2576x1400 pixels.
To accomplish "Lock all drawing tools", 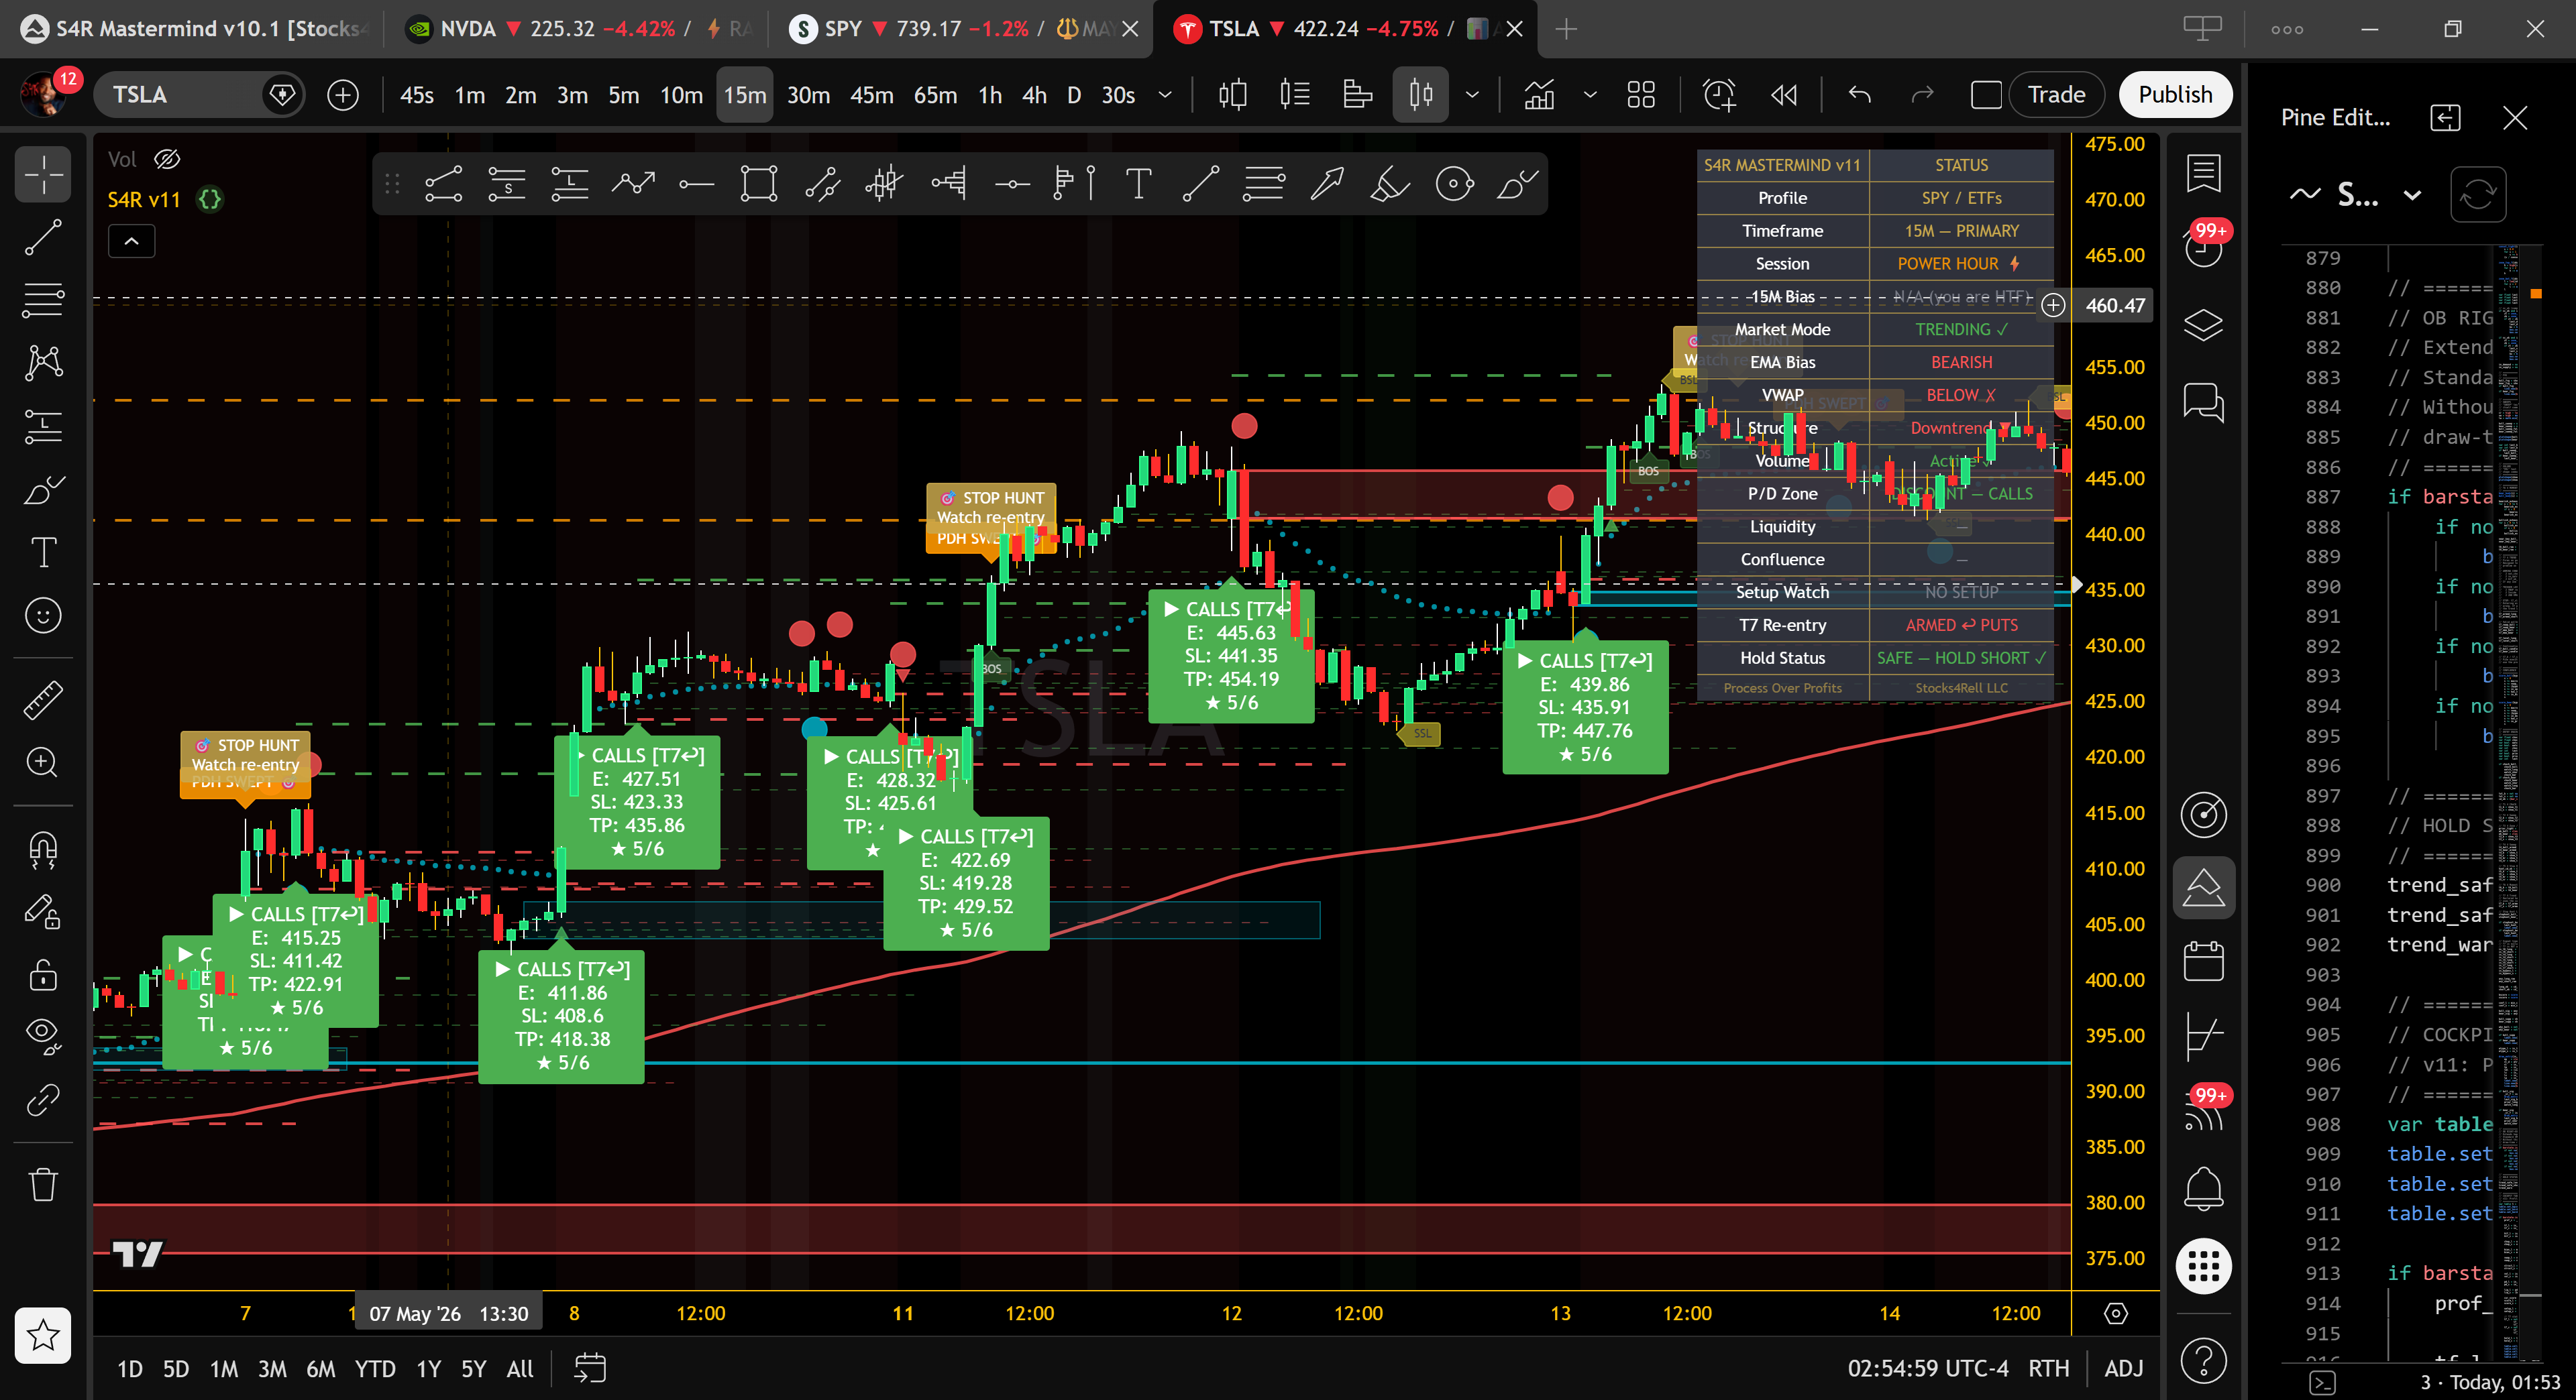I will 43,974.
